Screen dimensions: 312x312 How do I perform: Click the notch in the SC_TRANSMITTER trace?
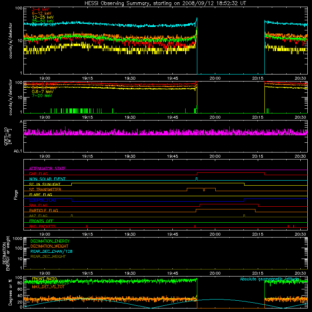pyautogui.click(x=204, y=190)
